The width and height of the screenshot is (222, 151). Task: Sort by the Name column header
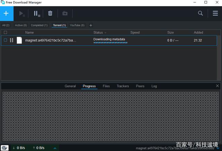pos(29,32)
